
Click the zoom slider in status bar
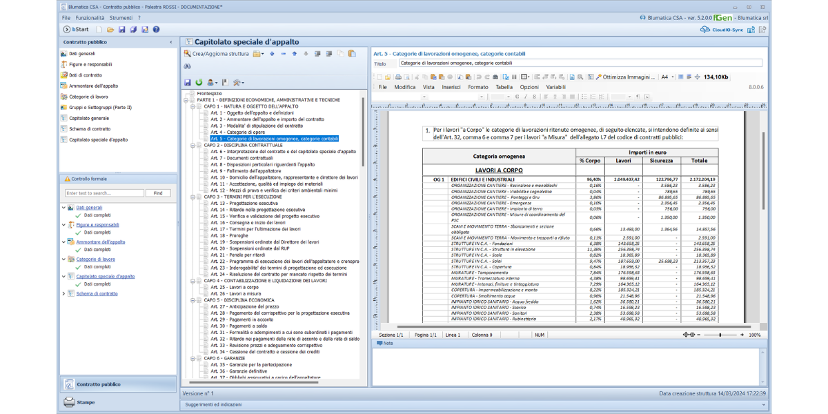tap(719, 335)
